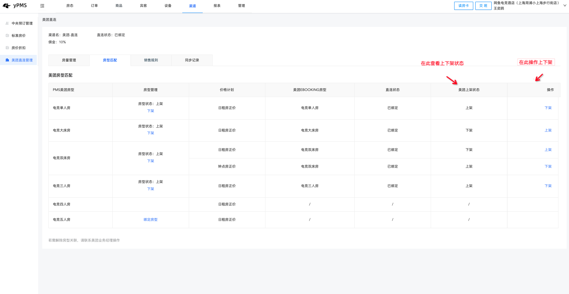Viewport: 569px width, 294px height.
Task: Open the 管理 top menu
Action: [x=242, y=6]
